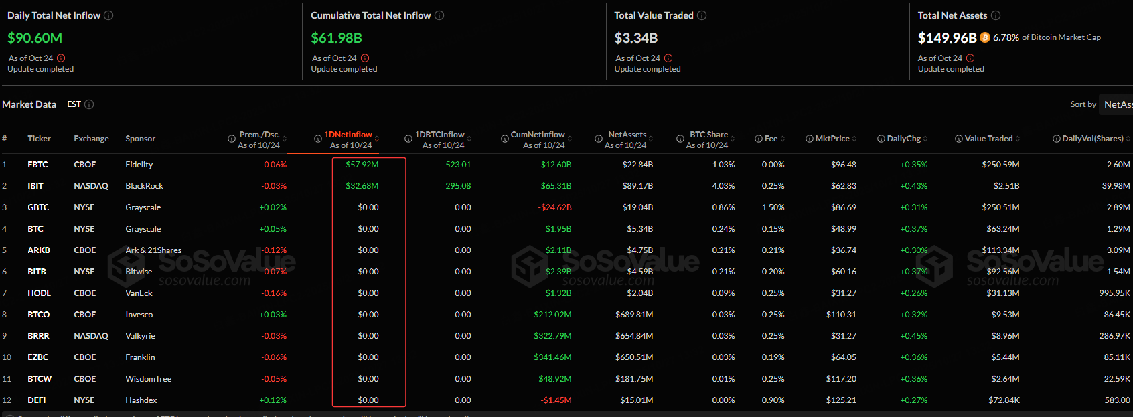The image size is (1133, 417).
Task: Sort table by 1DNetInflow arrows
Action: pyautogui.click(x=377, y=139)
